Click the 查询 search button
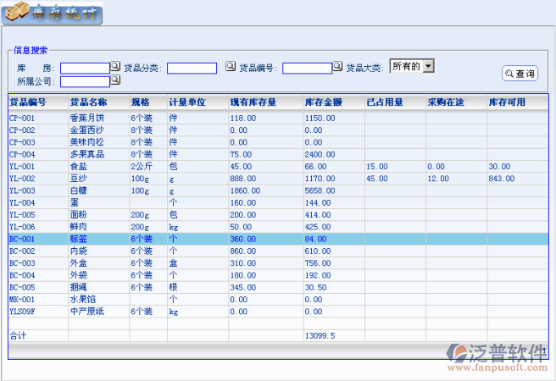The width and height of the screenshot is (556, 381). pos(520,74)
